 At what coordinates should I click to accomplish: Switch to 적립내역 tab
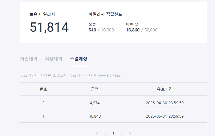tap(29, 59)
